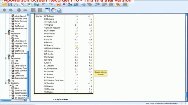Click up arrow of the output pane scrollbar
The height and width of the screenshot is (105, 188).
coord(187,15)
